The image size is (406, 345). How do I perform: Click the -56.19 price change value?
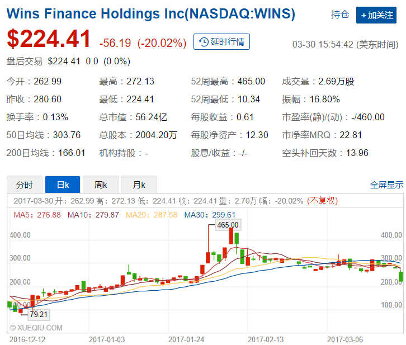(x=115, y=43)
